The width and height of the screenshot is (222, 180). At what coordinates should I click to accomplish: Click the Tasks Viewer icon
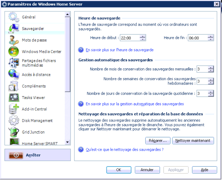[x=14, y=98]
